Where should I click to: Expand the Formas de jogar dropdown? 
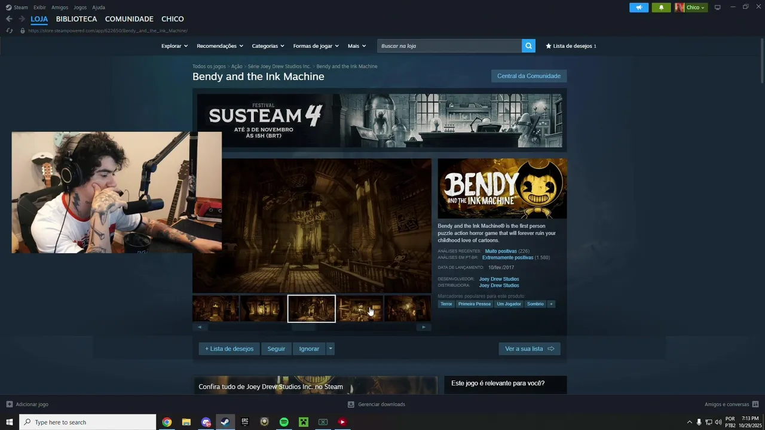click(x=316, y=46)
